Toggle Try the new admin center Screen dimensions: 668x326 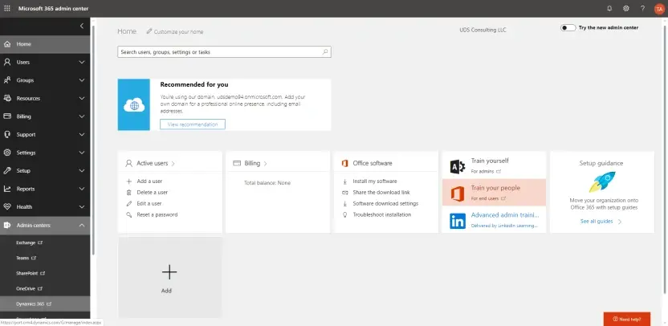click(x=568, y=27)
